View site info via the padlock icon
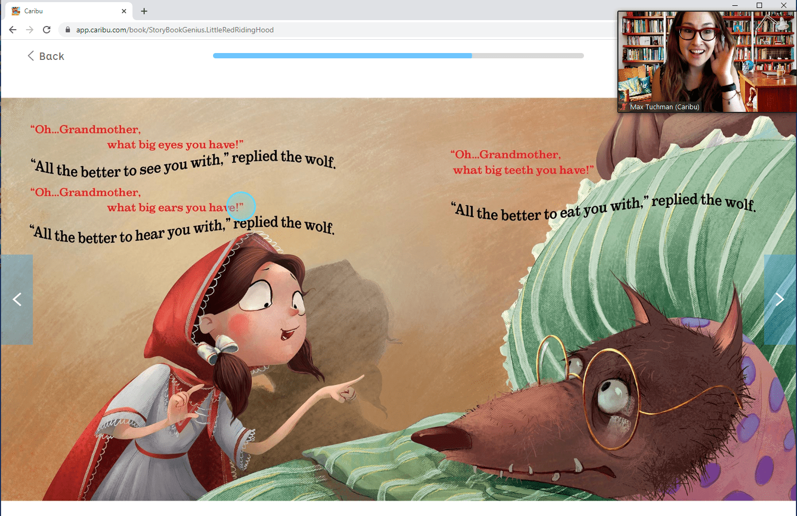797x516 pixels. point(68,30)
